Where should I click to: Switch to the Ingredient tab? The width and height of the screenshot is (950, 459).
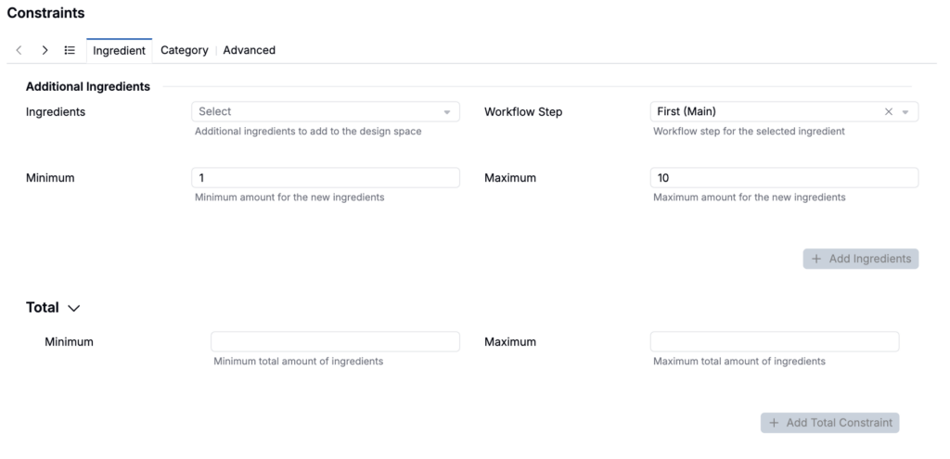(x=120, y=51)
